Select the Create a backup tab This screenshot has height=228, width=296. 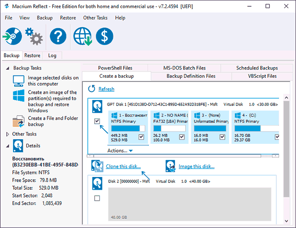[117, 76]
